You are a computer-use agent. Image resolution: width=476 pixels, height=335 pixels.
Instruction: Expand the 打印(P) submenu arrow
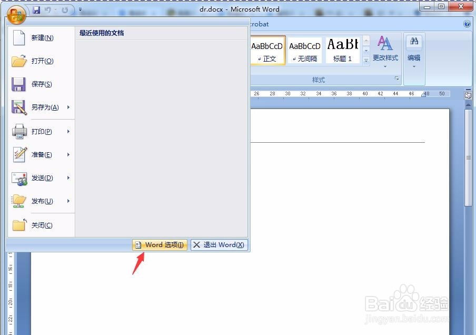click(68, 131)
